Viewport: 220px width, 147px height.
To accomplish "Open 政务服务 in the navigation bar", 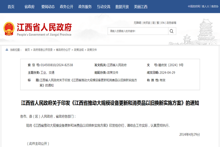I will point(85,7).
